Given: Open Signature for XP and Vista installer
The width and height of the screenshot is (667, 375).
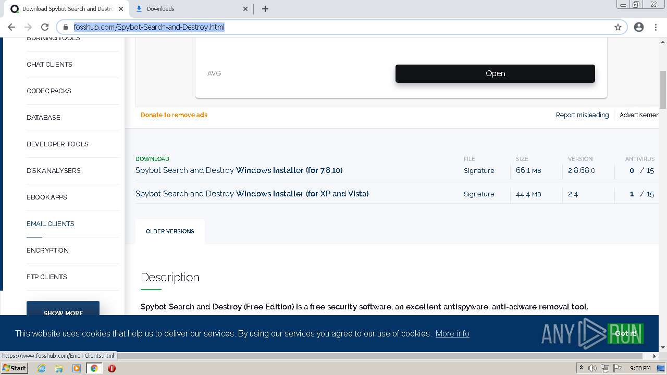Looking at the screenshot, I should click(479, 194).
